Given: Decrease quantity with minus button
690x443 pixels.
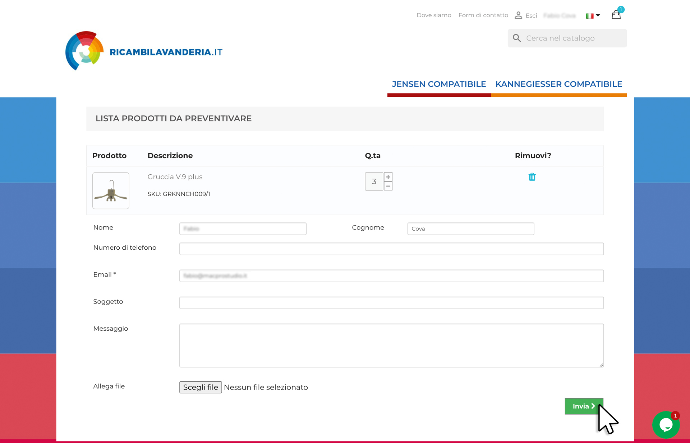Looking at the screenshot, I should coord(388,186).
